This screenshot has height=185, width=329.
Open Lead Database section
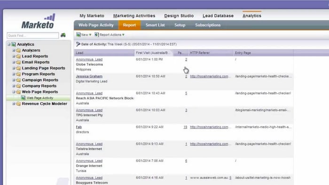(218, 16)
